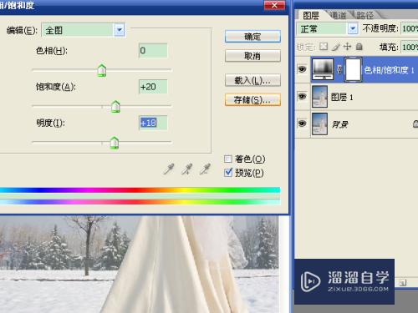
Task: Select the add-to-sample eyedropper
Action: coord(186,169)
